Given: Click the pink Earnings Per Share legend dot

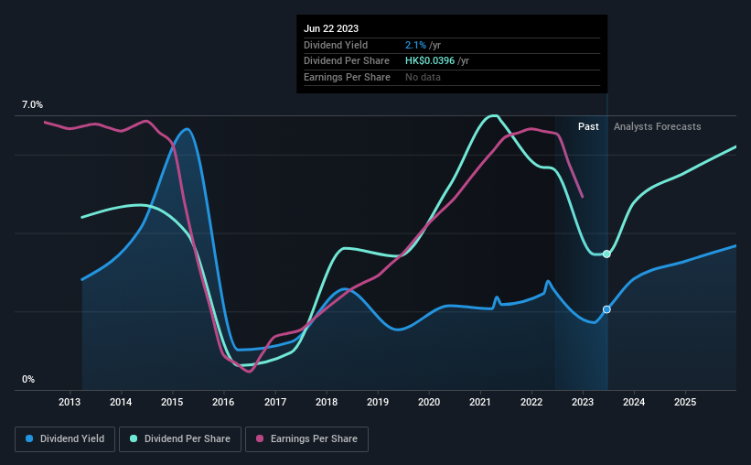Looking at the screenshot, I should 260,438.
